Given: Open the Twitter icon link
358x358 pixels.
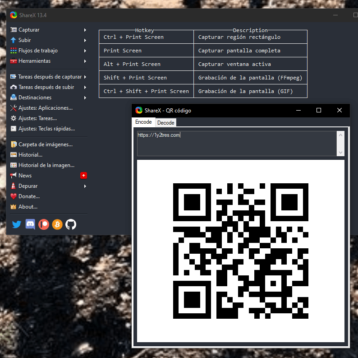Looking at the screenshot, I should pos(17,224).
